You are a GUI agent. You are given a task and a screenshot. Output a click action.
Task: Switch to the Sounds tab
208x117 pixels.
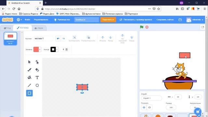pyautogui.click(x=39, y=28)
